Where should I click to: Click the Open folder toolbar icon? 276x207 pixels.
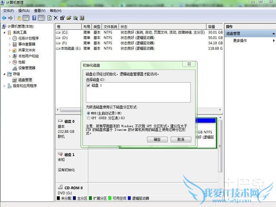pyautogui.click(x=69, y=18)
